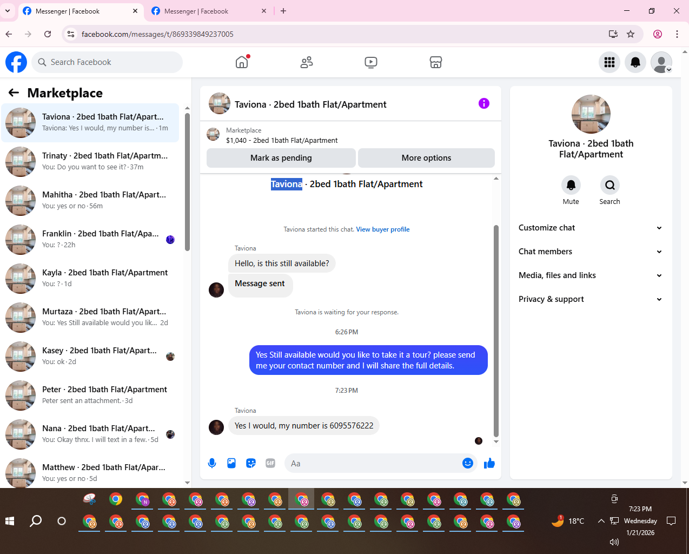This screenshot has width=689, height=554.
Task: Open Marketplace storefront icon
Action: coord(436,62)
